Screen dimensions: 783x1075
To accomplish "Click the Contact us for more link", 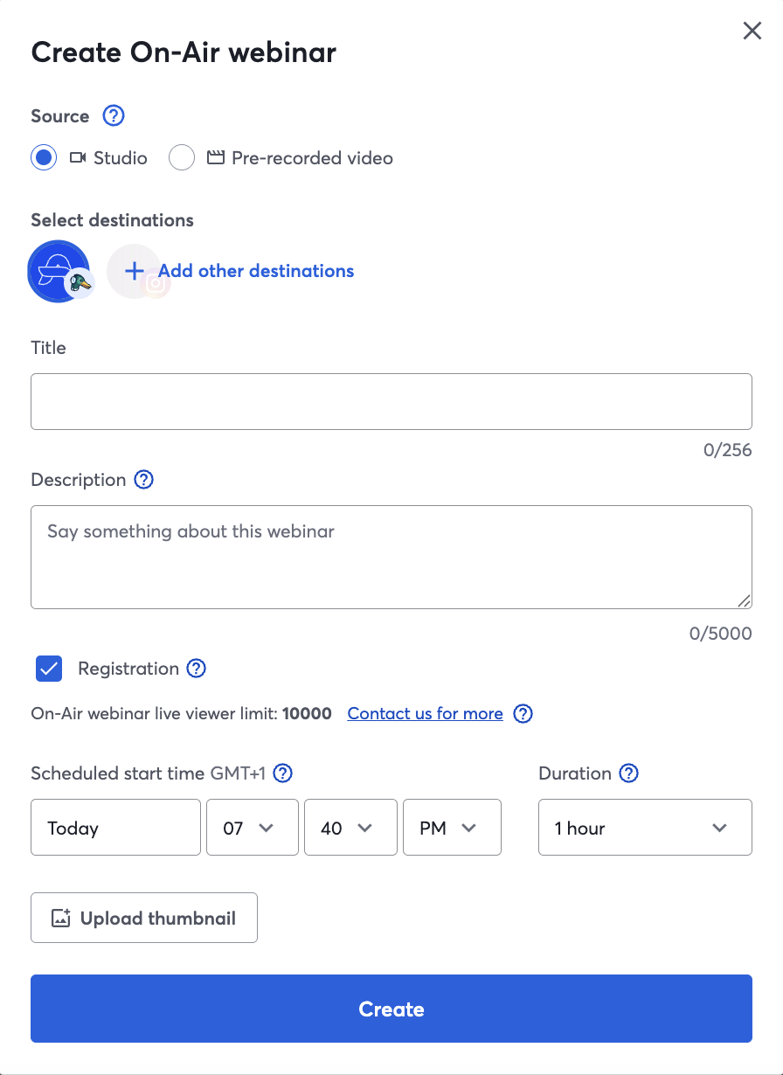I will (x=426, y=714).
